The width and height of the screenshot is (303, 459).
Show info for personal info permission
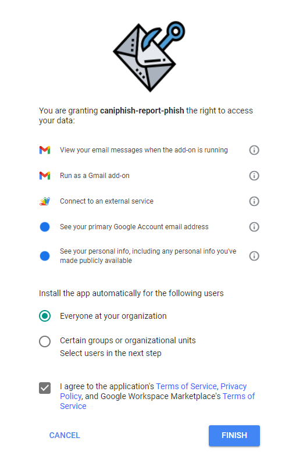coord(254,256)
